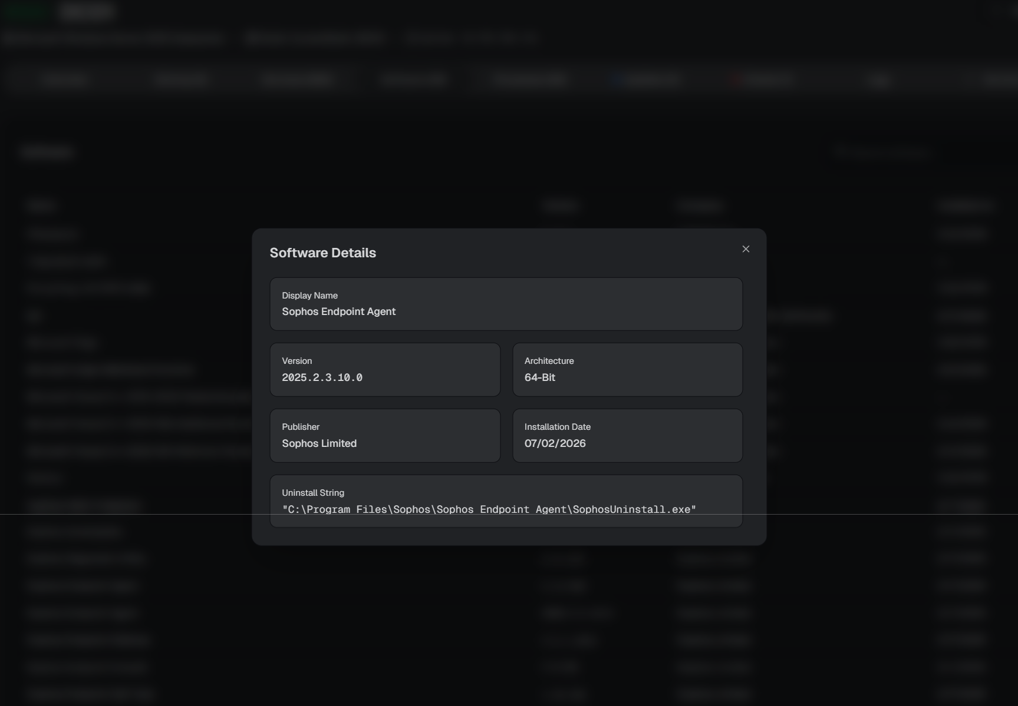Viewport: 1018px width, 706px height.
Task: Select the Sophos Endpoint Agent name text
Action: 338,311
